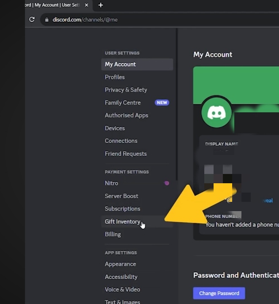The height and width of the screenshot is (304, 279).
Task: Open Friend Requests settings
Action: 137,154
